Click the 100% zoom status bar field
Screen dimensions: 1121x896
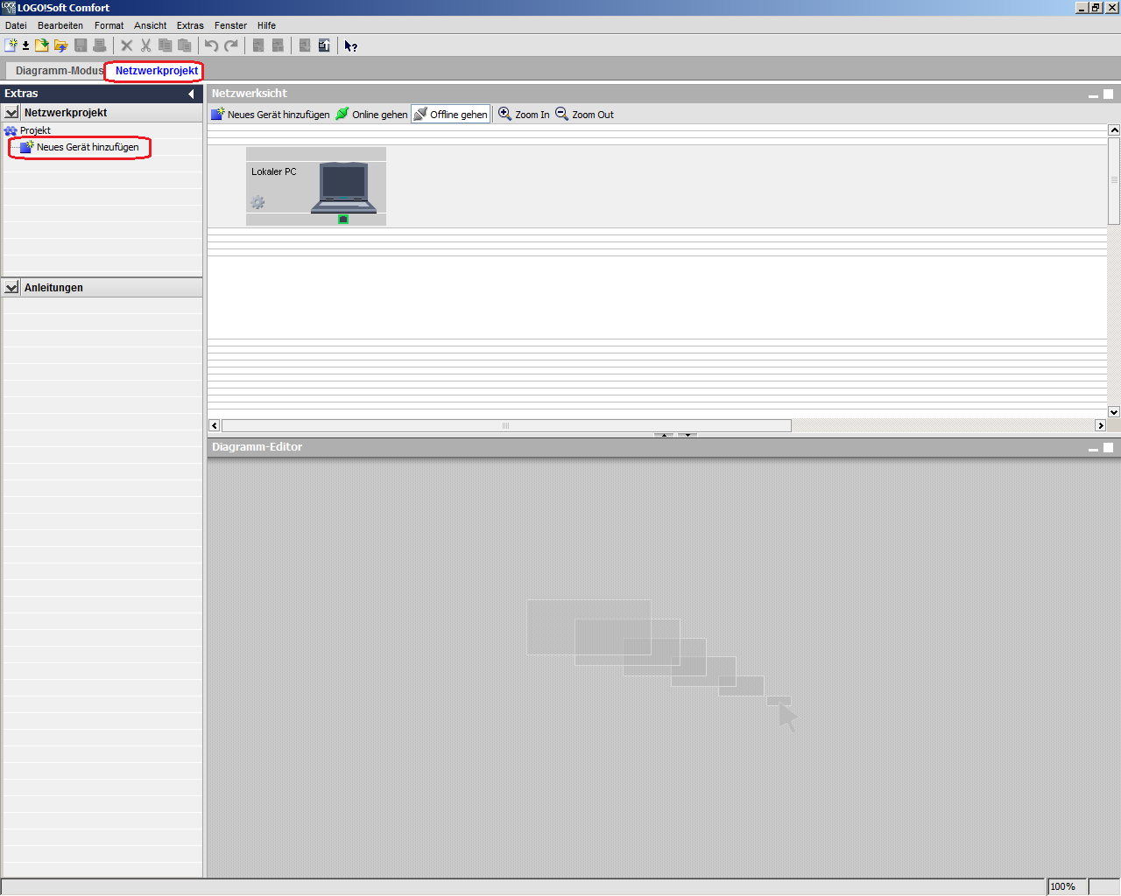(x=1067, y=886)
